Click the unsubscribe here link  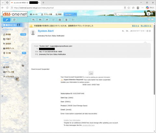[88, 125]
